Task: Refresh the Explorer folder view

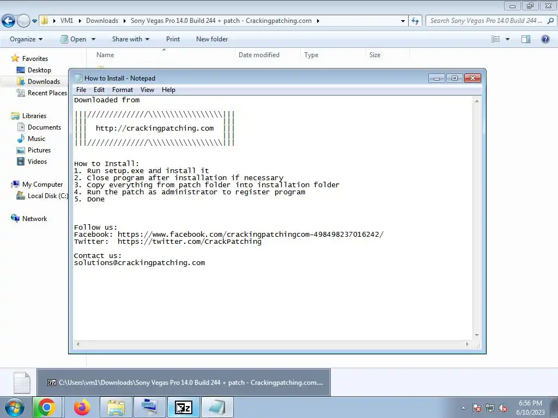Action: 415,21
